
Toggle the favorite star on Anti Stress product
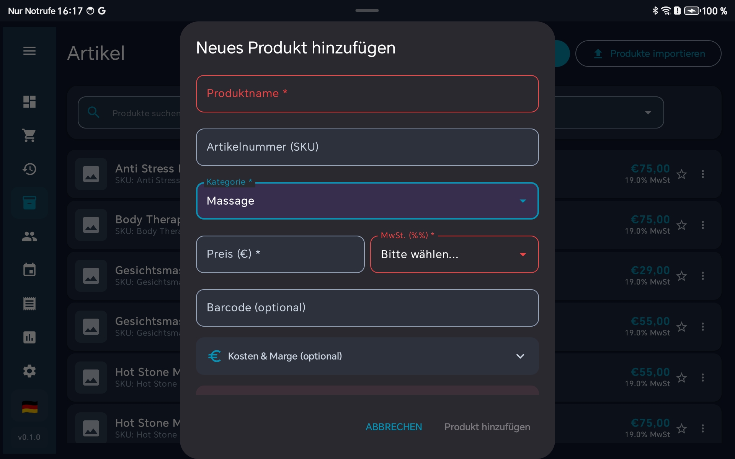tap(682, 174)
